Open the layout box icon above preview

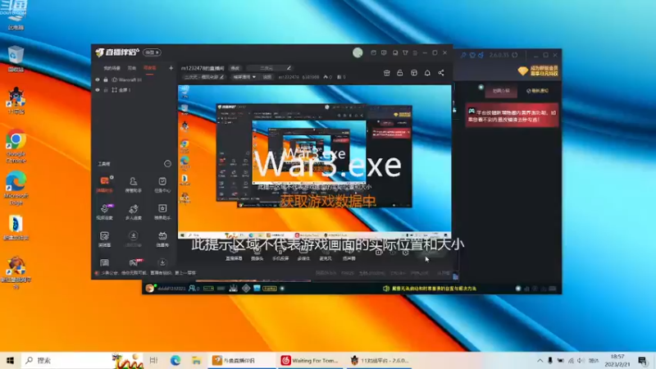pos(414,73)
